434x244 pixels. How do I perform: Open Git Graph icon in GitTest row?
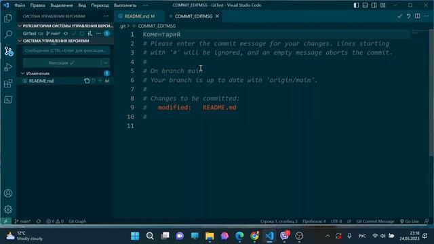click(90, 33)
